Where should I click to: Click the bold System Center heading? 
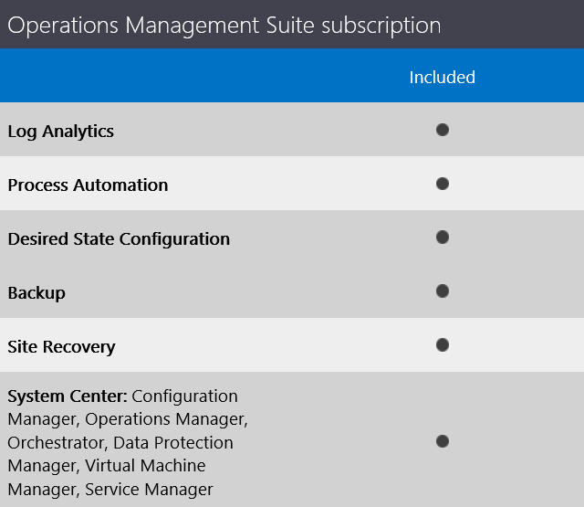(x=68, y=396)
